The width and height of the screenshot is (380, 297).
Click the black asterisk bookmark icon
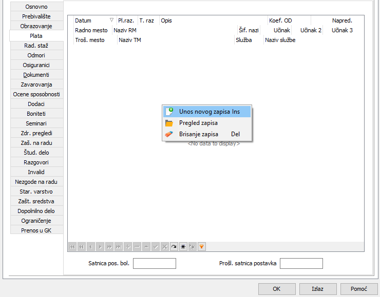point(183,247)
